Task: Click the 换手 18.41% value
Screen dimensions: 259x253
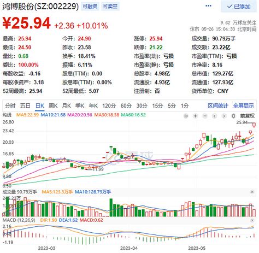Action: coord(87,56)
